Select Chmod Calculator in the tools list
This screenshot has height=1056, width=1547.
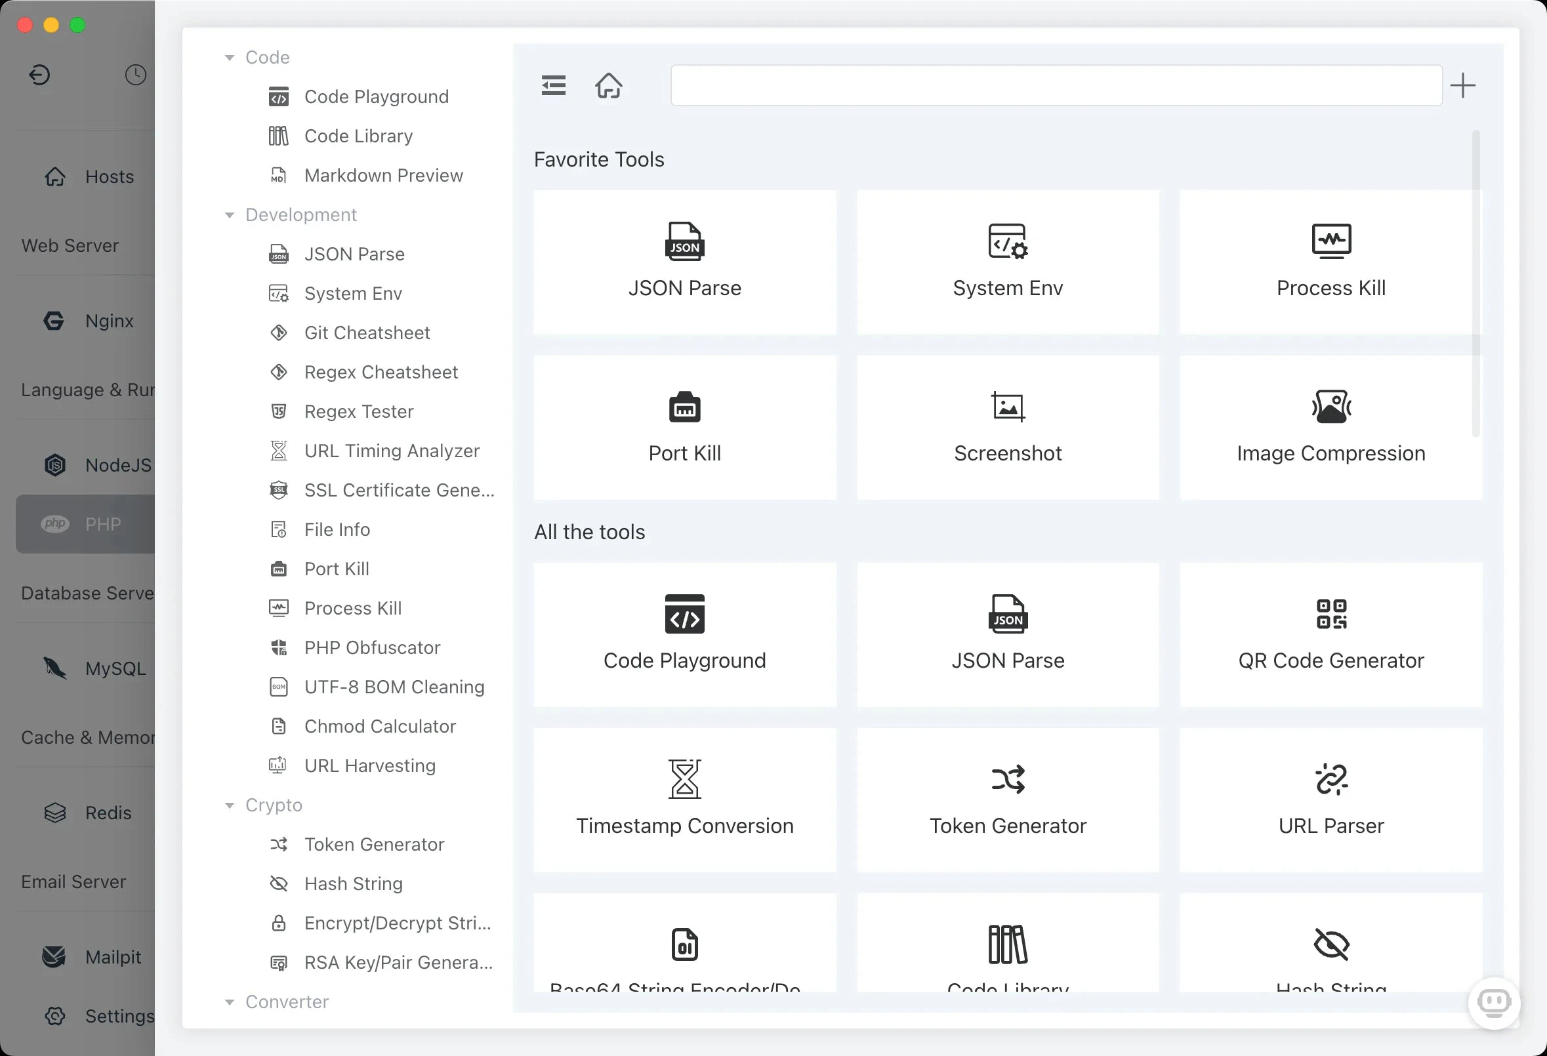pos(379,726)
